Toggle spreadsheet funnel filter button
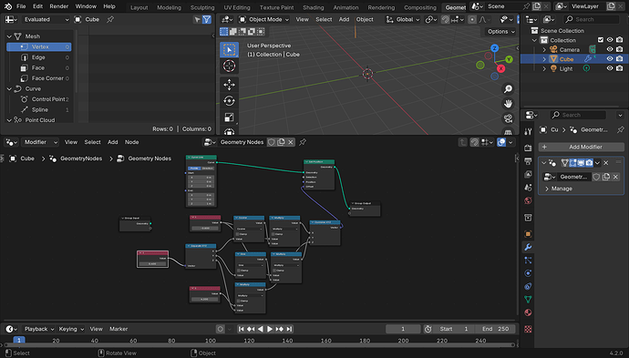Image resolution: width=629 pixels, height=358 pixels. point(207,19)
